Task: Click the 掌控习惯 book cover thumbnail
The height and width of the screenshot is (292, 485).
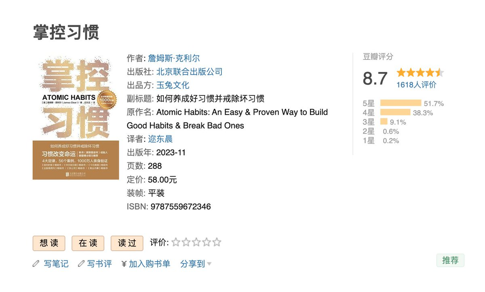Action: tap(76, 118)
